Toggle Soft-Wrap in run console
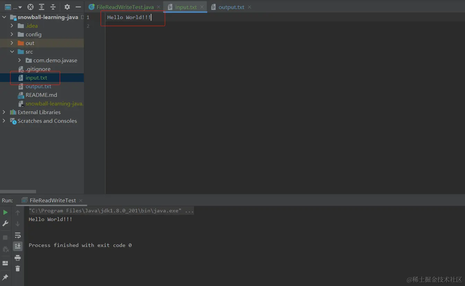The image size is (465, 286). point(18,235)
